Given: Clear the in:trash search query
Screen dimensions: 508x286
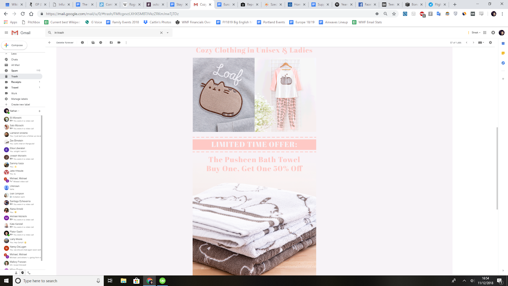Looking at the screenshot, I should [161, 33].
